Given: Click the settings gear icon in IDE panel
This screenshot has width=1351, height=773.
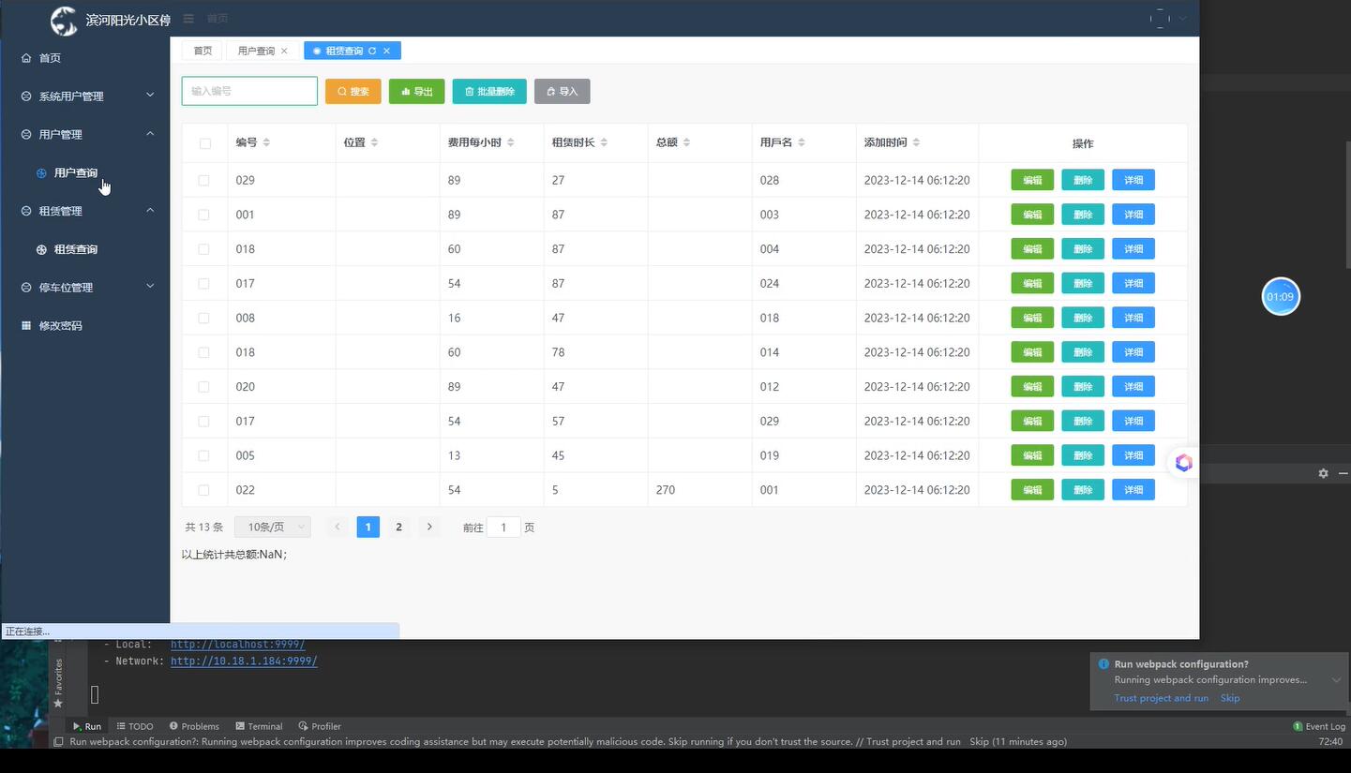Looking at the screenshot, I should point(1323,473).
